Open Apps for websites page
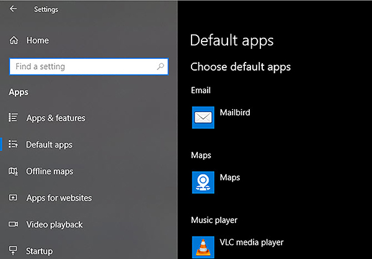The image size is (372, 259). tap(59, 198)
